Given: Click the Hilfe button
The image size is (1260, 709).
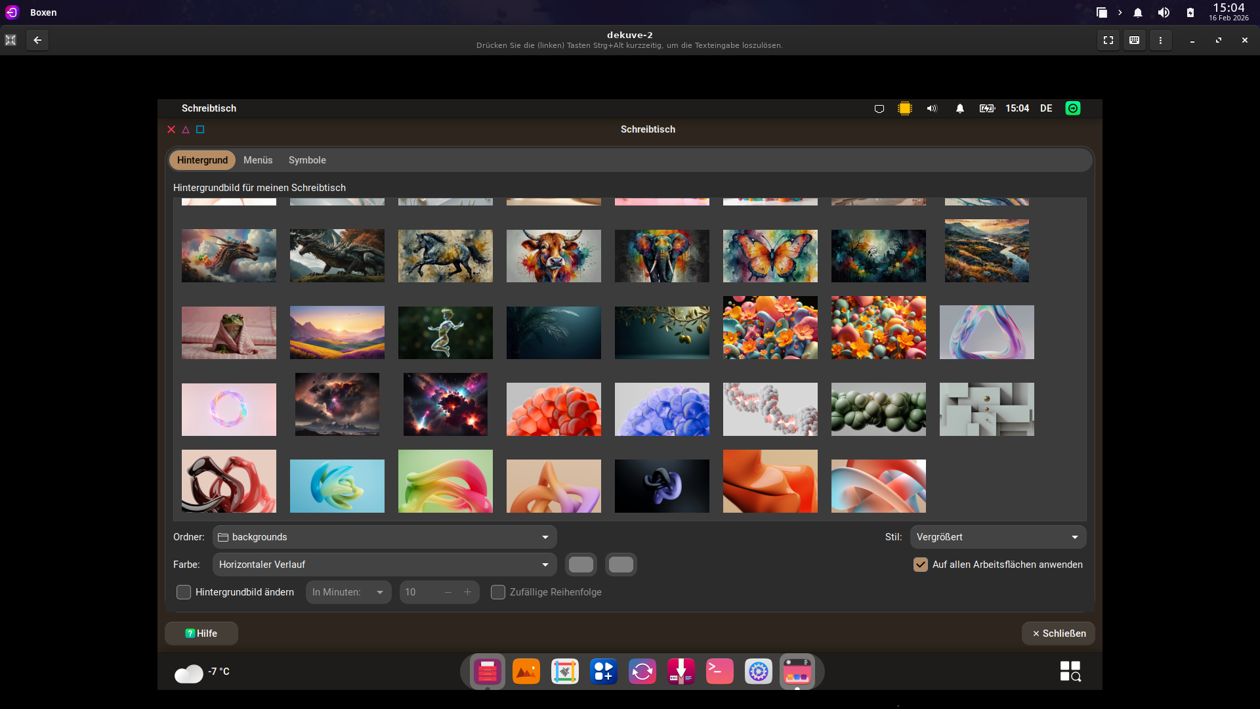Looking at the screenshot, I should pyautogui.click(x=201, y=634).
